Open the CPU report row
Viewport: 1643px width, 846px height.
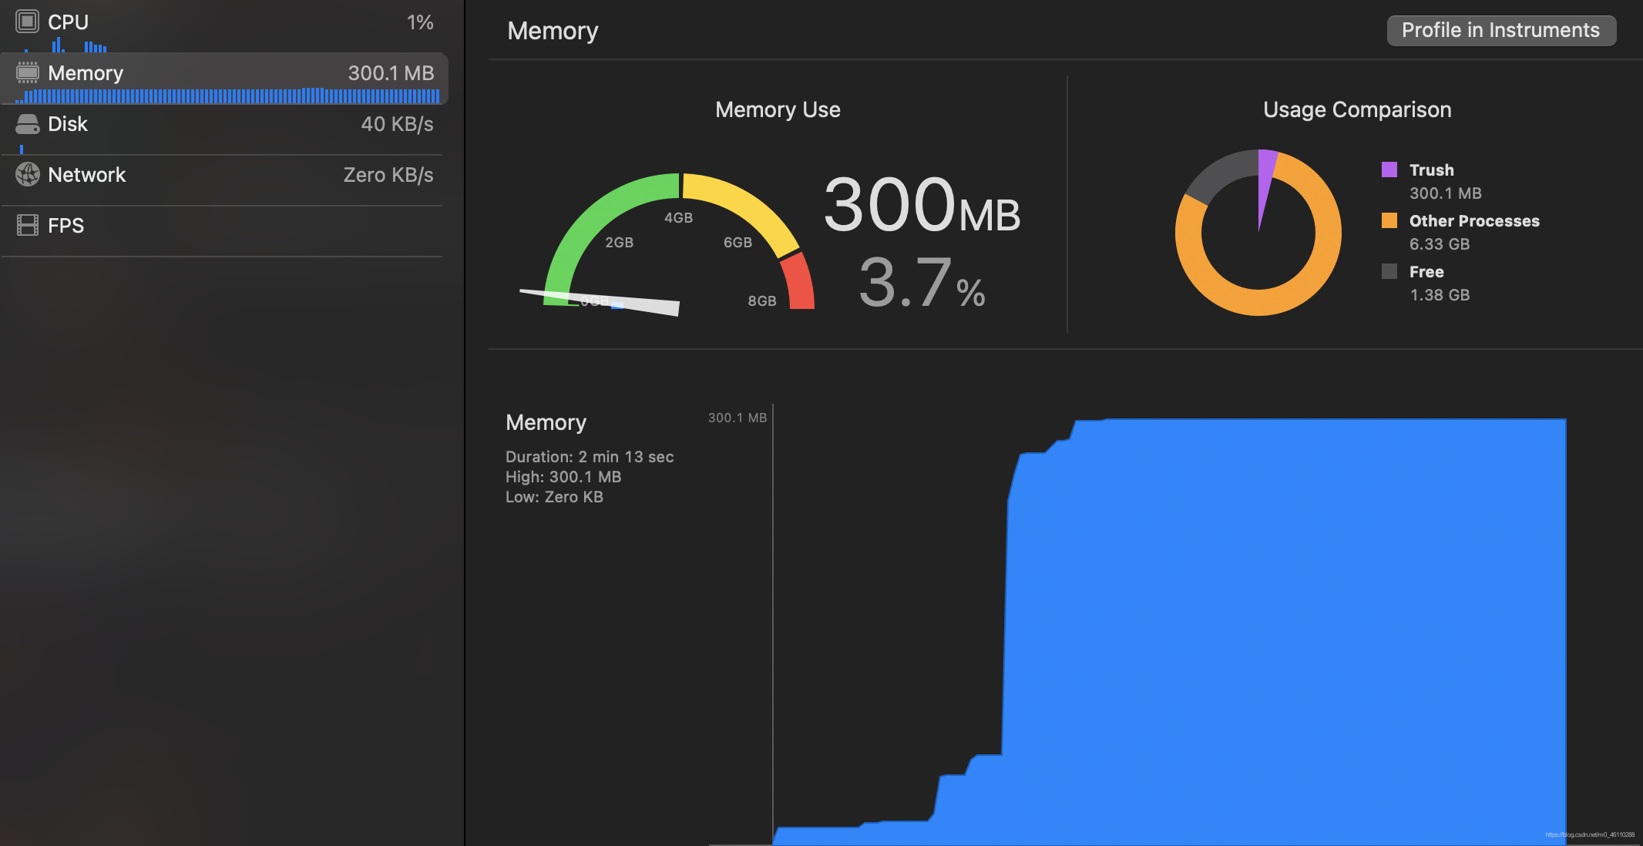[x=223, y=23]
